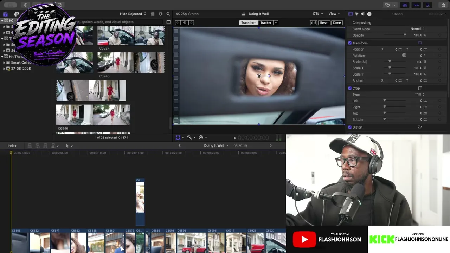Click the Done button

pos(337,23)
